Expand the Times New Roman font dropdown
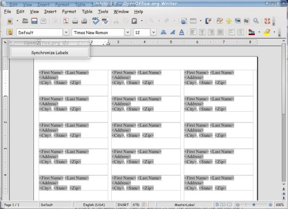Screen dimensions: 288x209 [x=128, y=32]
